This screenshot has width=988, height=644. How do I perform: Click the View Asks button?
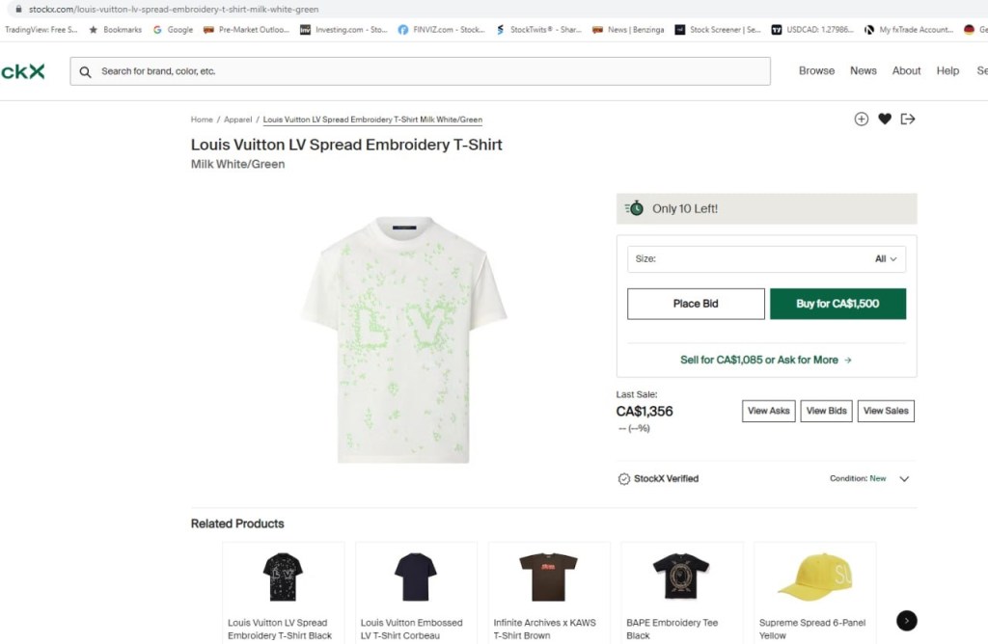pyautogui.click(x=769, y=411)
